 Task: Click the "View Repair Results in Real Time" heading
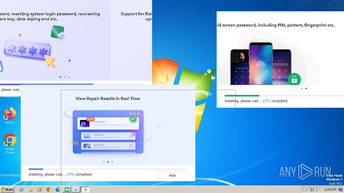108,99
